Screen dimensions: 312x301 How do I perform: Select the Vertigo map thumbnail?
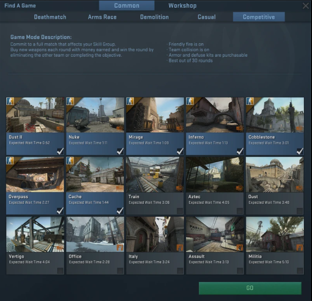click(x=35, y=235)
